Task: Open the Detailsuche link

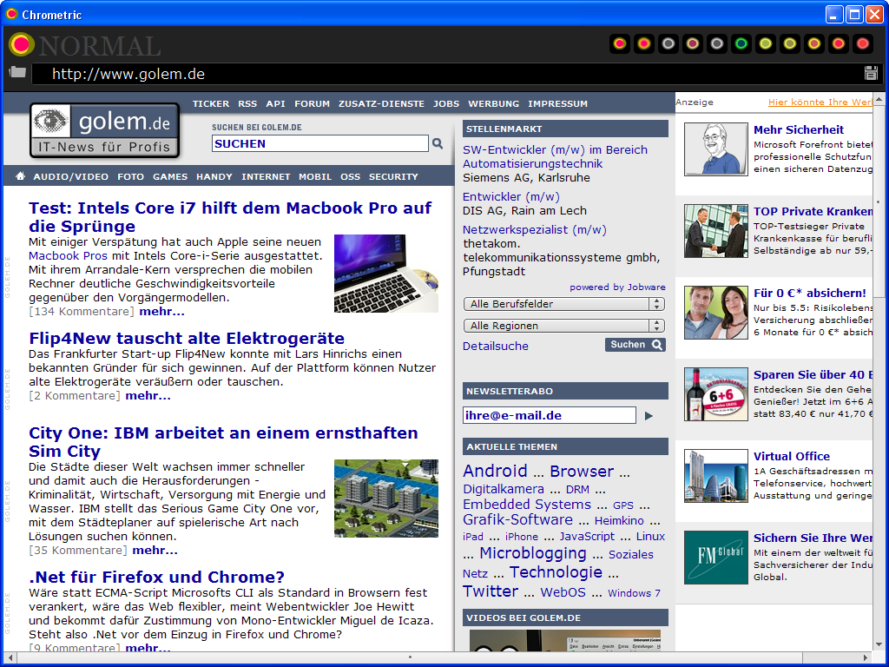Action: [496, 346]
